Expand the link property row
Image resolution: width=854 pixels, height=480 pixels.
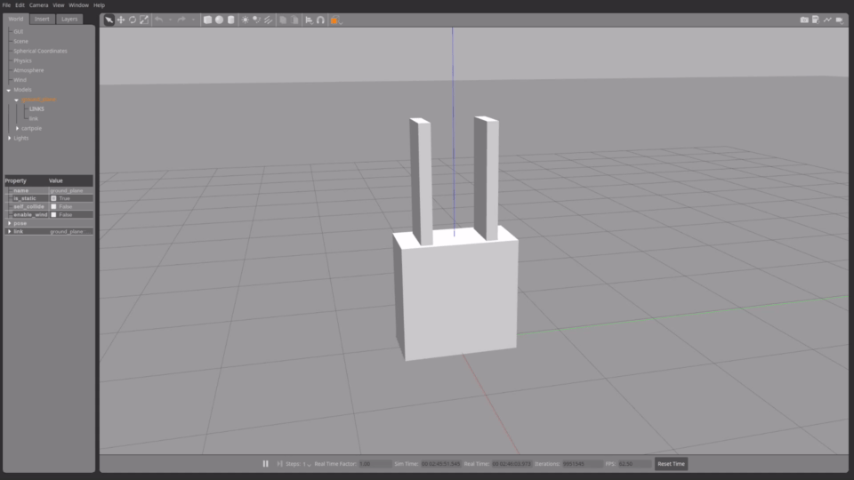tap(9, 231)
